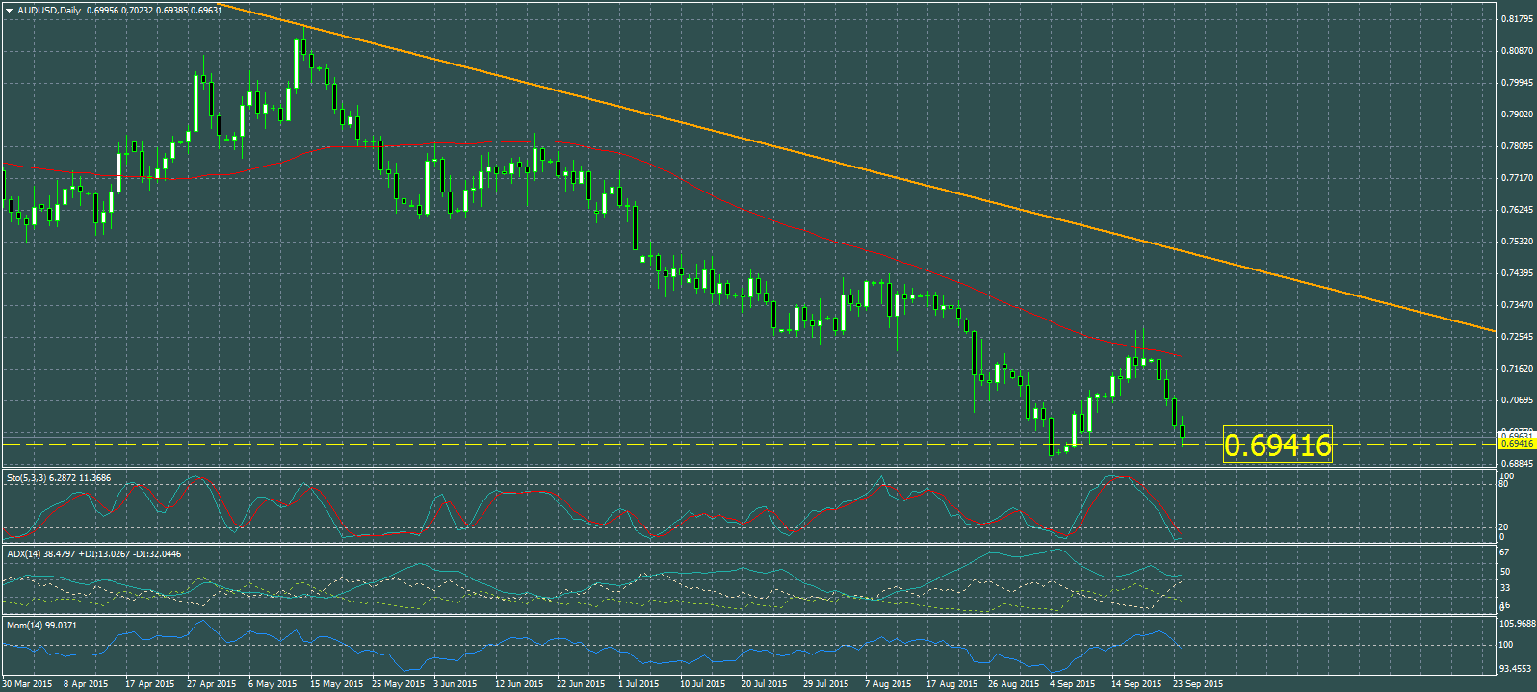Click the yellow 0.69416 tag on price axis
Screen dimensions: 1537x692
tap(1517, 444)
